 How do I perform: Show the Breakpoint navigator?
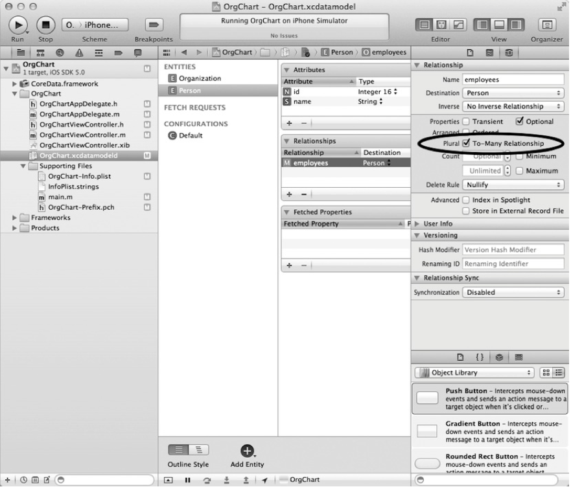pos(119,52)
